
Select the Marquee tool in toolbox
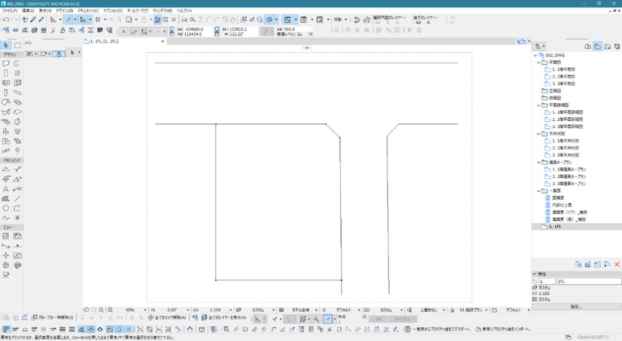pos(17,45)
